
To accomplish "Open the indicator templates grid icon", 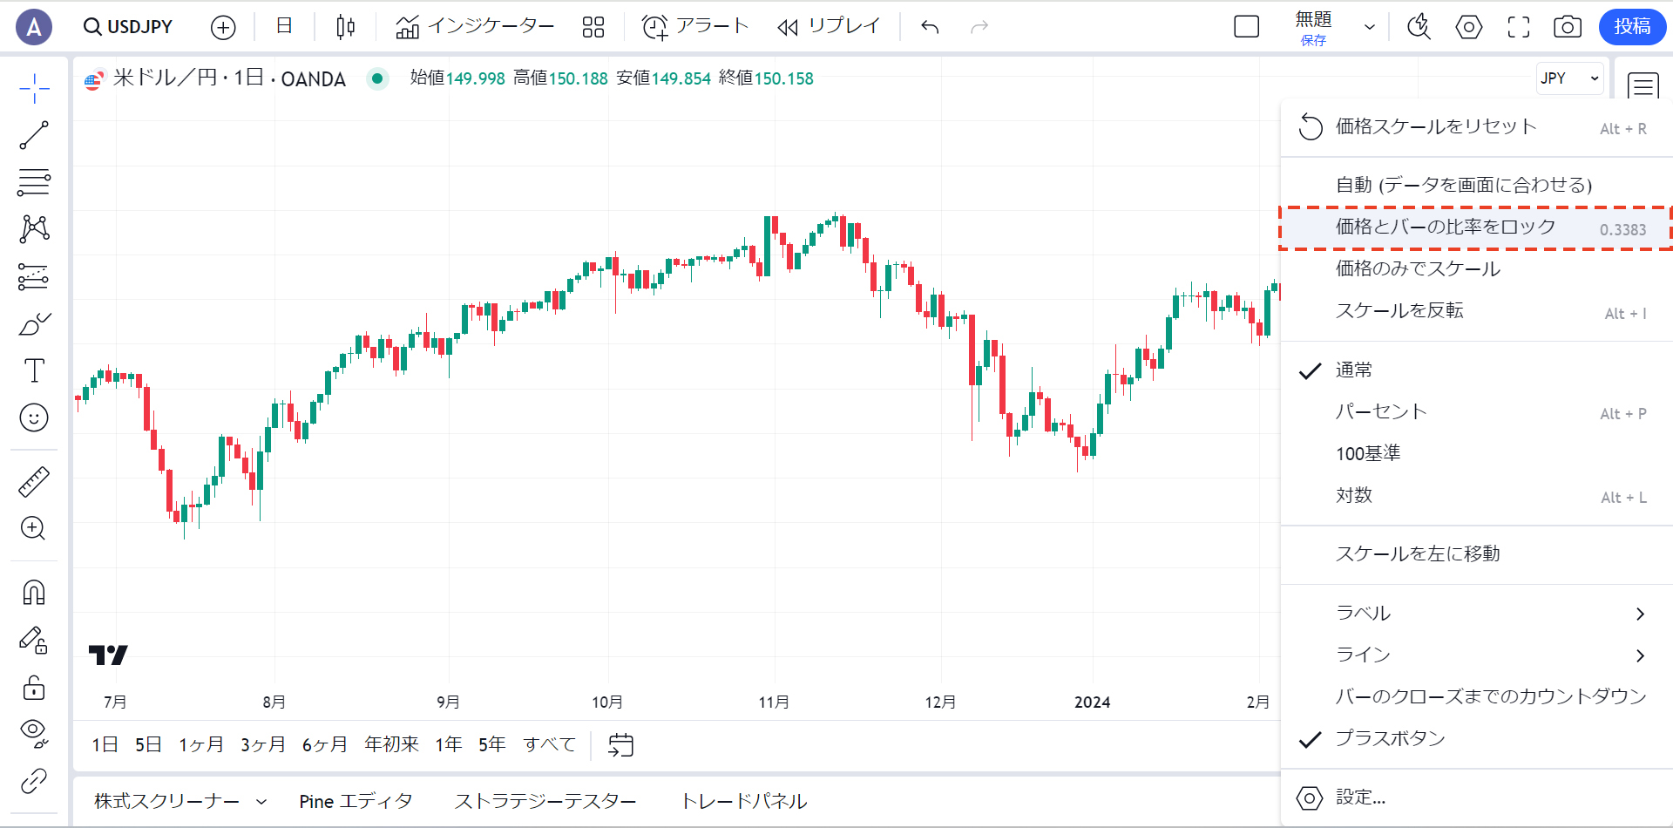I will click(593, 28).
